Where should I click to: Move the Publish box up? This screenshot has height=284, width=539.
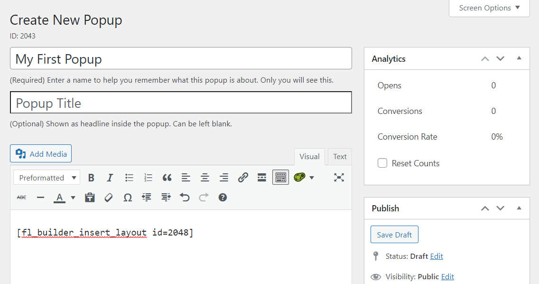pyautogui.click(x=485, y=208)
